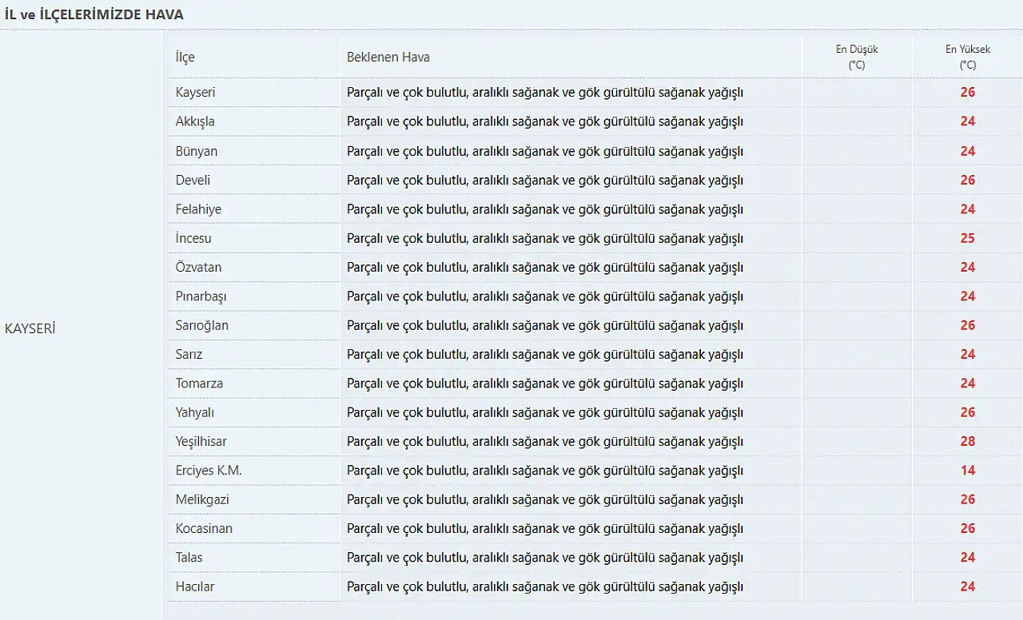Screen dimensions: 1023x620
Task: Click the Beklenen Hava column header
Action: (x=388, y=58)
